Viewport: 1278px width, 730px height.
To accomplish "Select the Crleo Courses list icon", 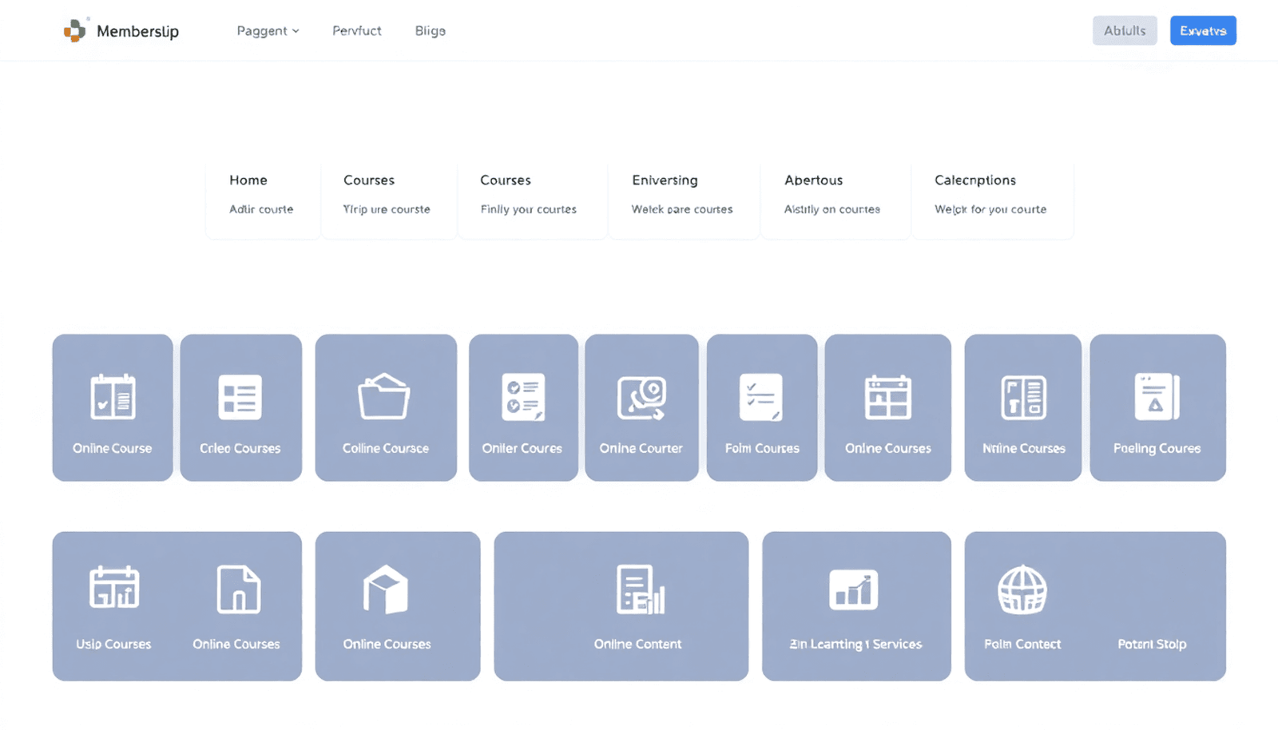I will [240, 397].
